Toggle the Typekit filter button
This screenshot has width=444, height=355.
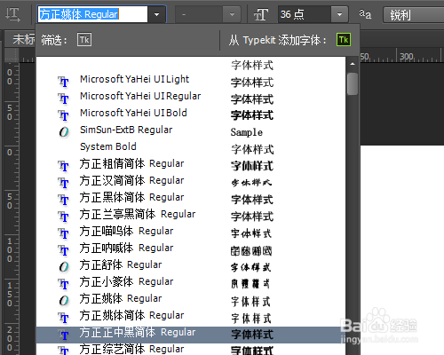(x=84, y=40)
